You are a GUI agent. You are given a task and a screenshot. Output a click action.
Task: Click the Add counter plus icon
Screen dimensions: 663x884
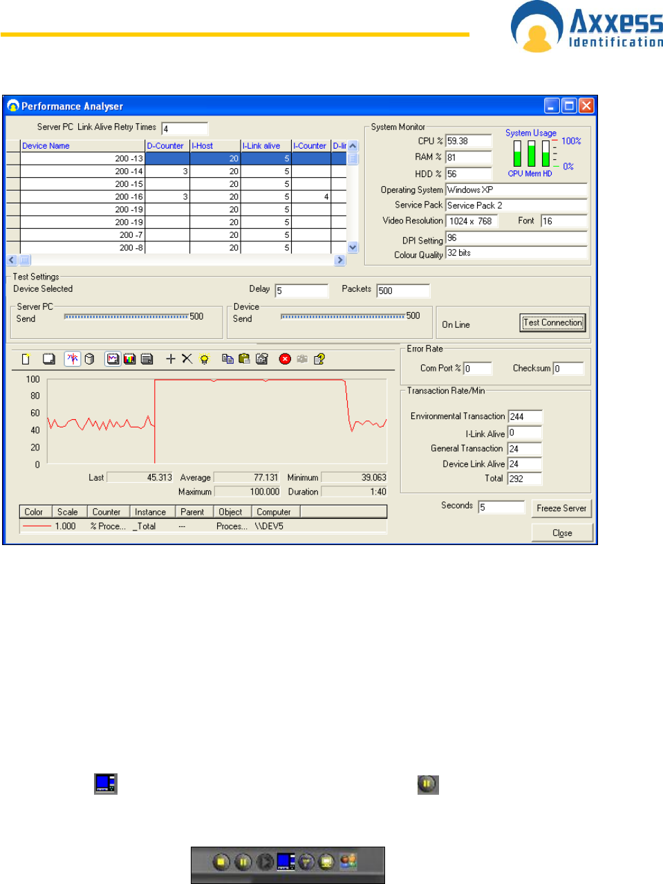[x=171, y=359]
